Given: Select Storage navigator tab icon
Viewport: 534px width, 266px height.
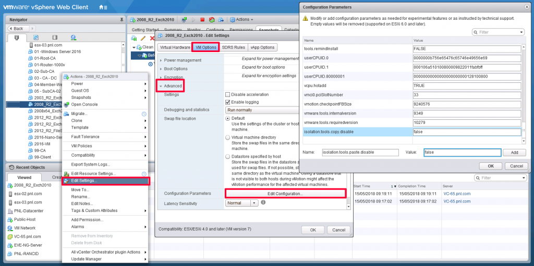Looking at the screenshot, I should click(54, 37).
